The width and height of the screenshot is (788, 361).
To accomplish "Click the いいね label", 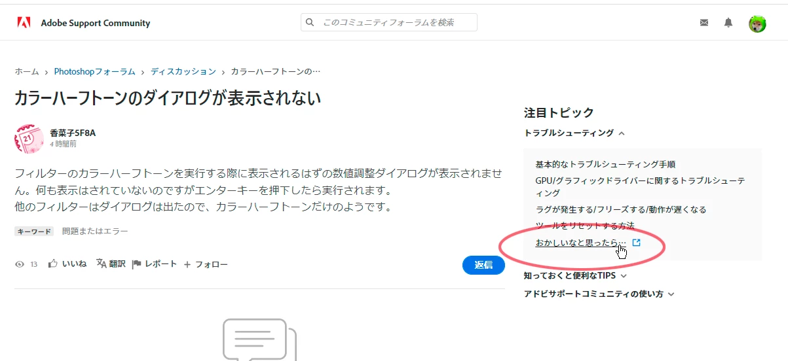I will [x=74, y=264].
